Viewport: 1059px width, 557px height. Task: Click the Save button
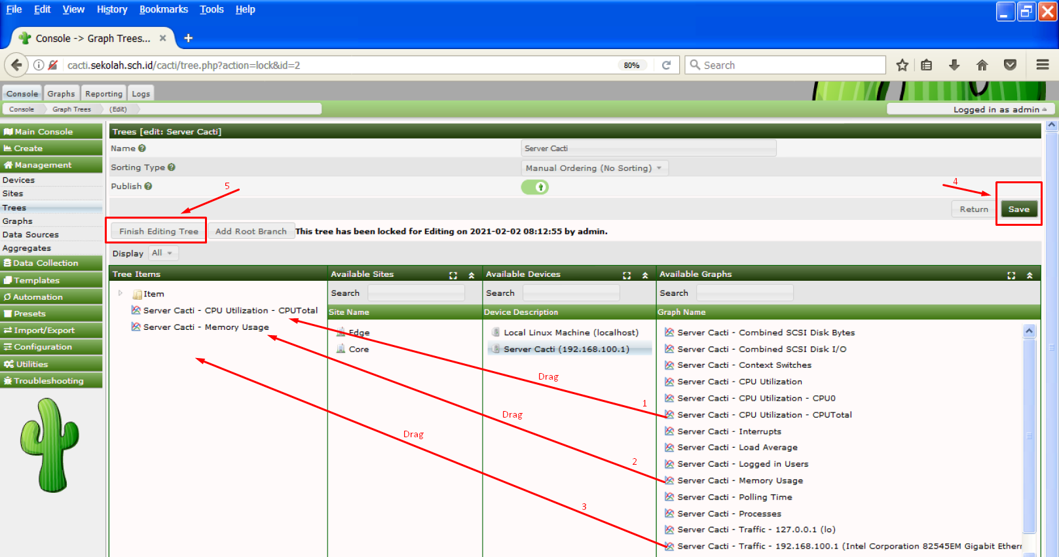point(1018,209)
